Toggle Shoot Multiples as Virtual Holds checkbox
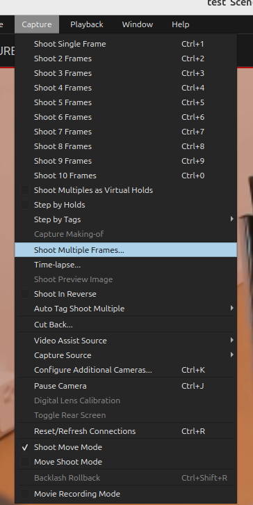Image resolution: width=253 pixels, height=505 pixels. click(25, 190)
